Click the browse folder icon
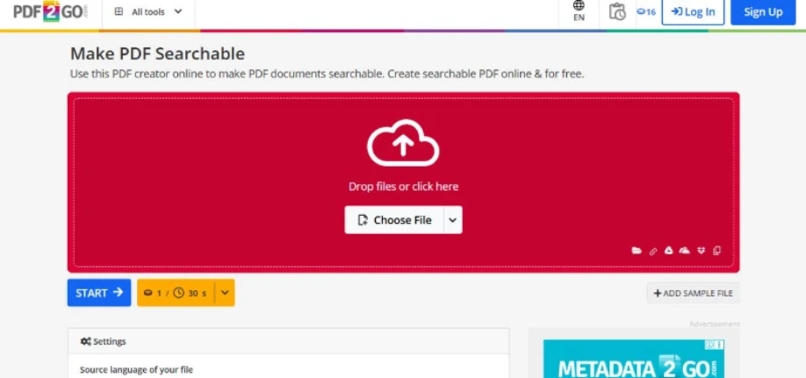The image size is (806, 378). pos(637,251)
